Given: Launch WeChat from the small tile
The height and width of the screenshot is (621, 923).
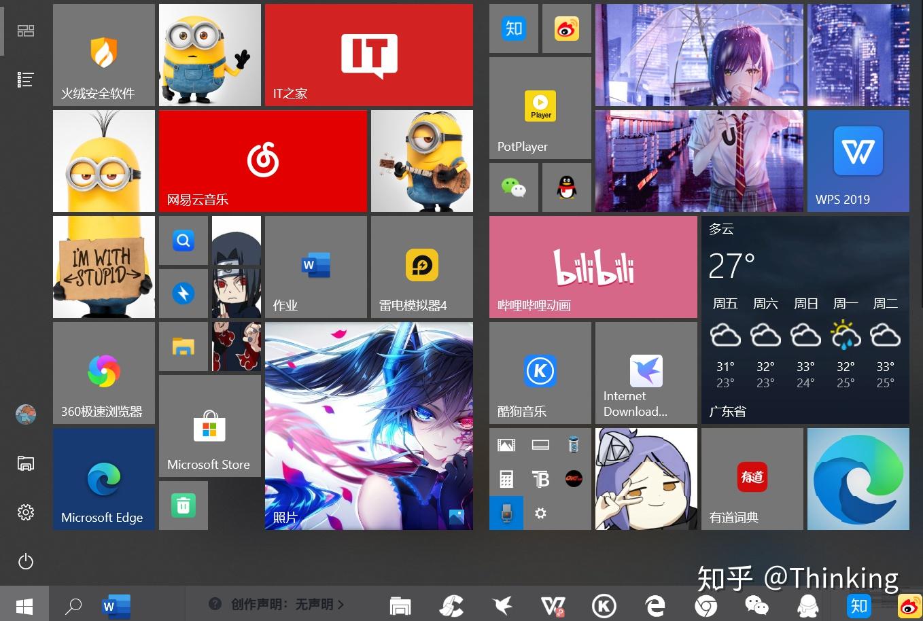Looking at the screenshot, I should pyautogui.click(x=513, y=187).
